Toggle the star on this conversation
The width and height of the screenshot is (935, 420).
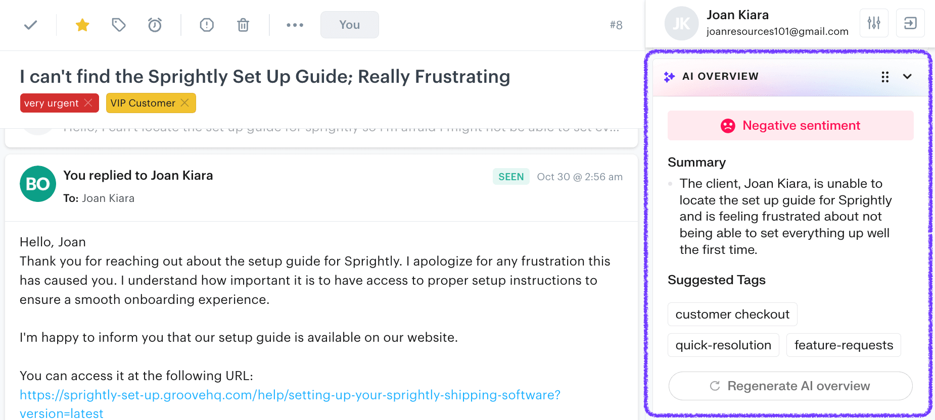click(x=82, y=24)
